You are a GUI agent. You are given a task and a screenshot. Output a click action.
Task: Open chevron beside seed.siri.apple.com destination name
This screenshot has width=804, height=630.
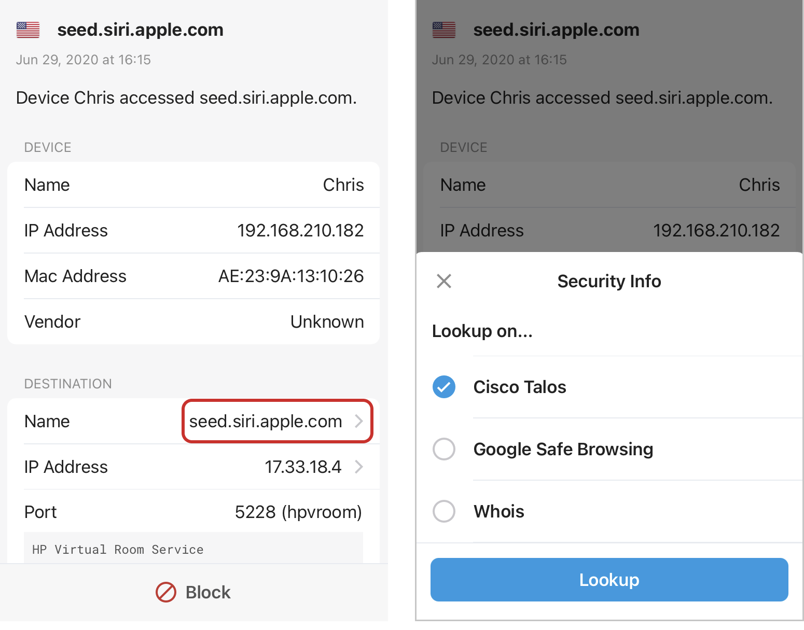(x=358, y=421)
